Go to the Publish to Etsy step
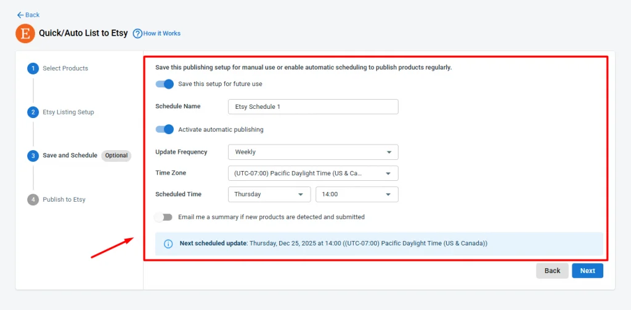Image resolution: width=631 pixels, height=310 pixels. tap(64, 199)
